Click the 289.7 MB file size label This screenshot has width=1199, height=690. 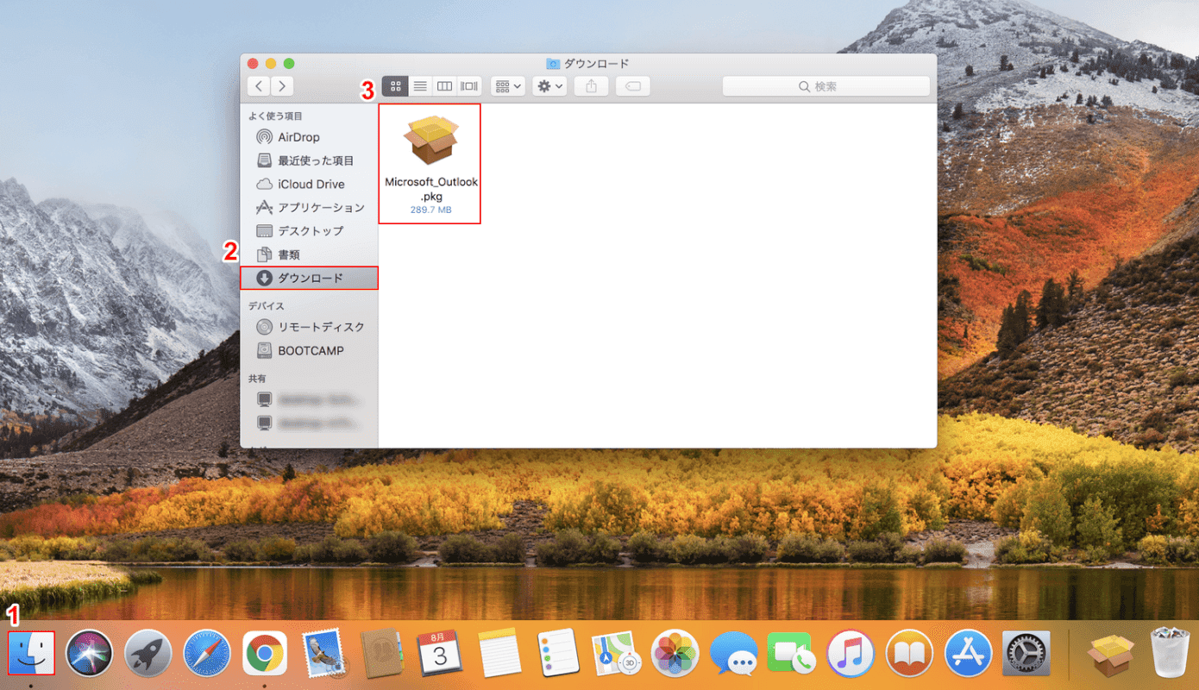pyautogui.click(x=431, y=210)
